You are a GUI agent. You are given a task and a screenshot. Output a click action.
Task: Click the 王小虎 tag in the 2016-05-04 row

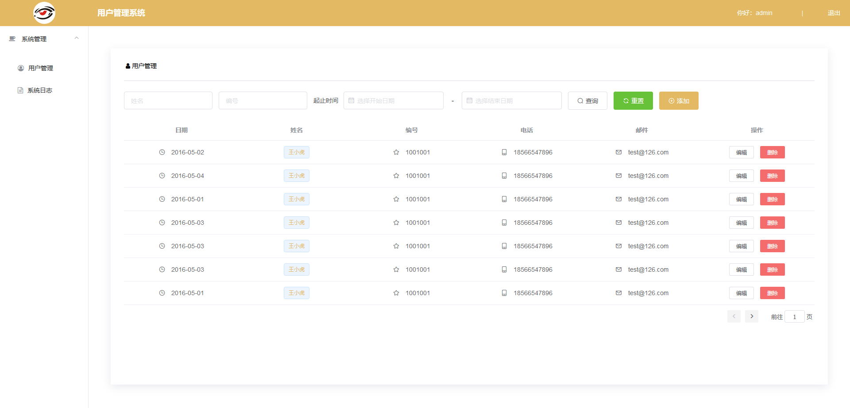click(297, 176)
